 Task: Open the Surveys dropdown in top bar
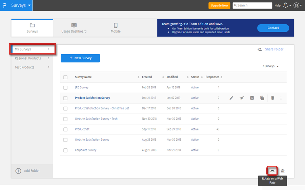click(x=21, y=5)
